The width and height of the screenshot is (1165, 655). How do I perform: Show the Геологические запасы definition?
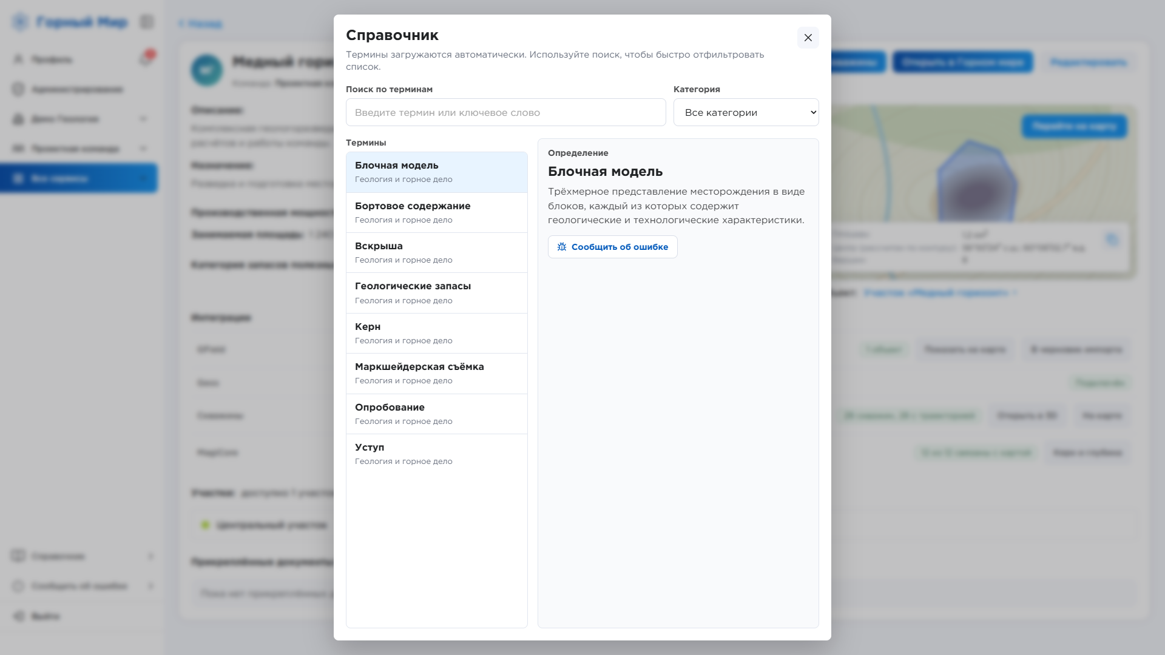pyautogui.click(x=436, y=293)
